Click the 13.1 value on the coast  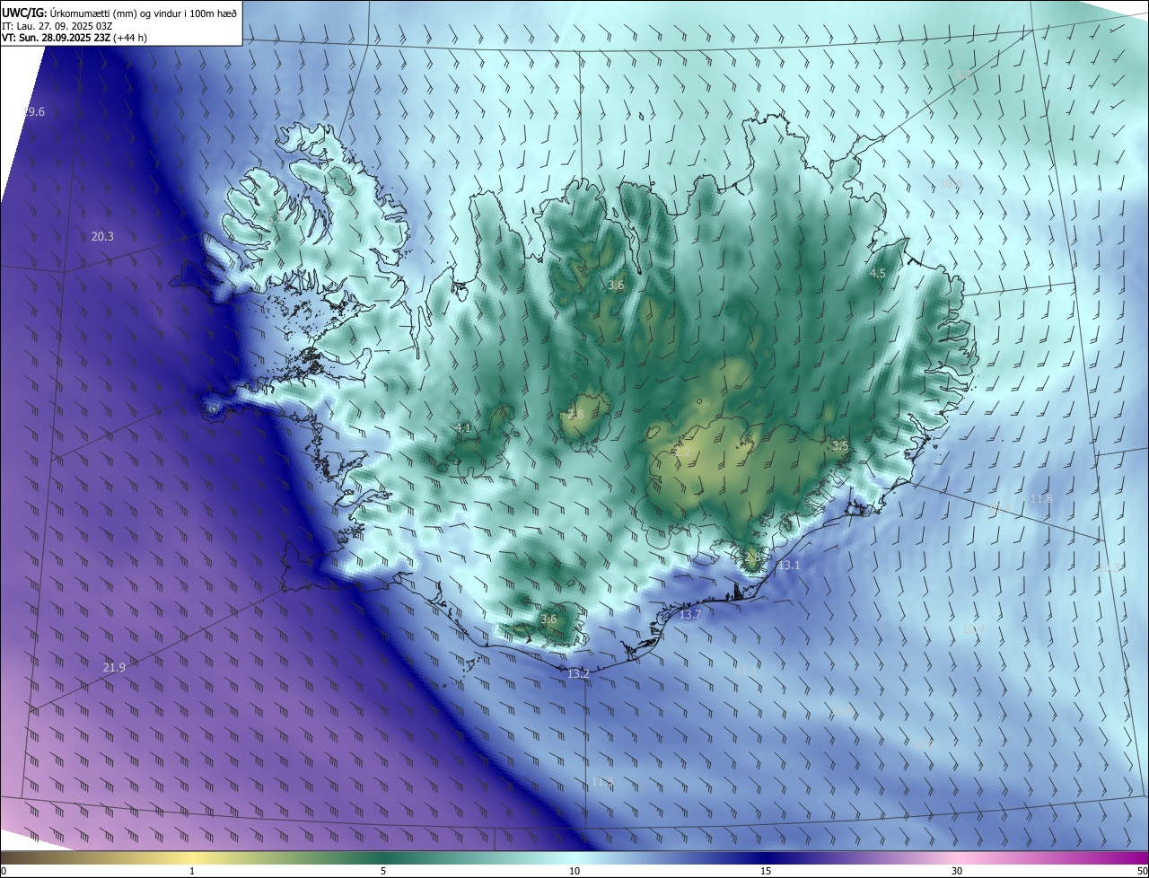tap(788, 565)
